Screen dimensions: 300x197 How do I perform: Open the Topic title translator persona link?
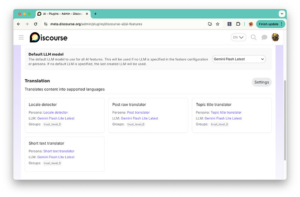coord(226,112)
